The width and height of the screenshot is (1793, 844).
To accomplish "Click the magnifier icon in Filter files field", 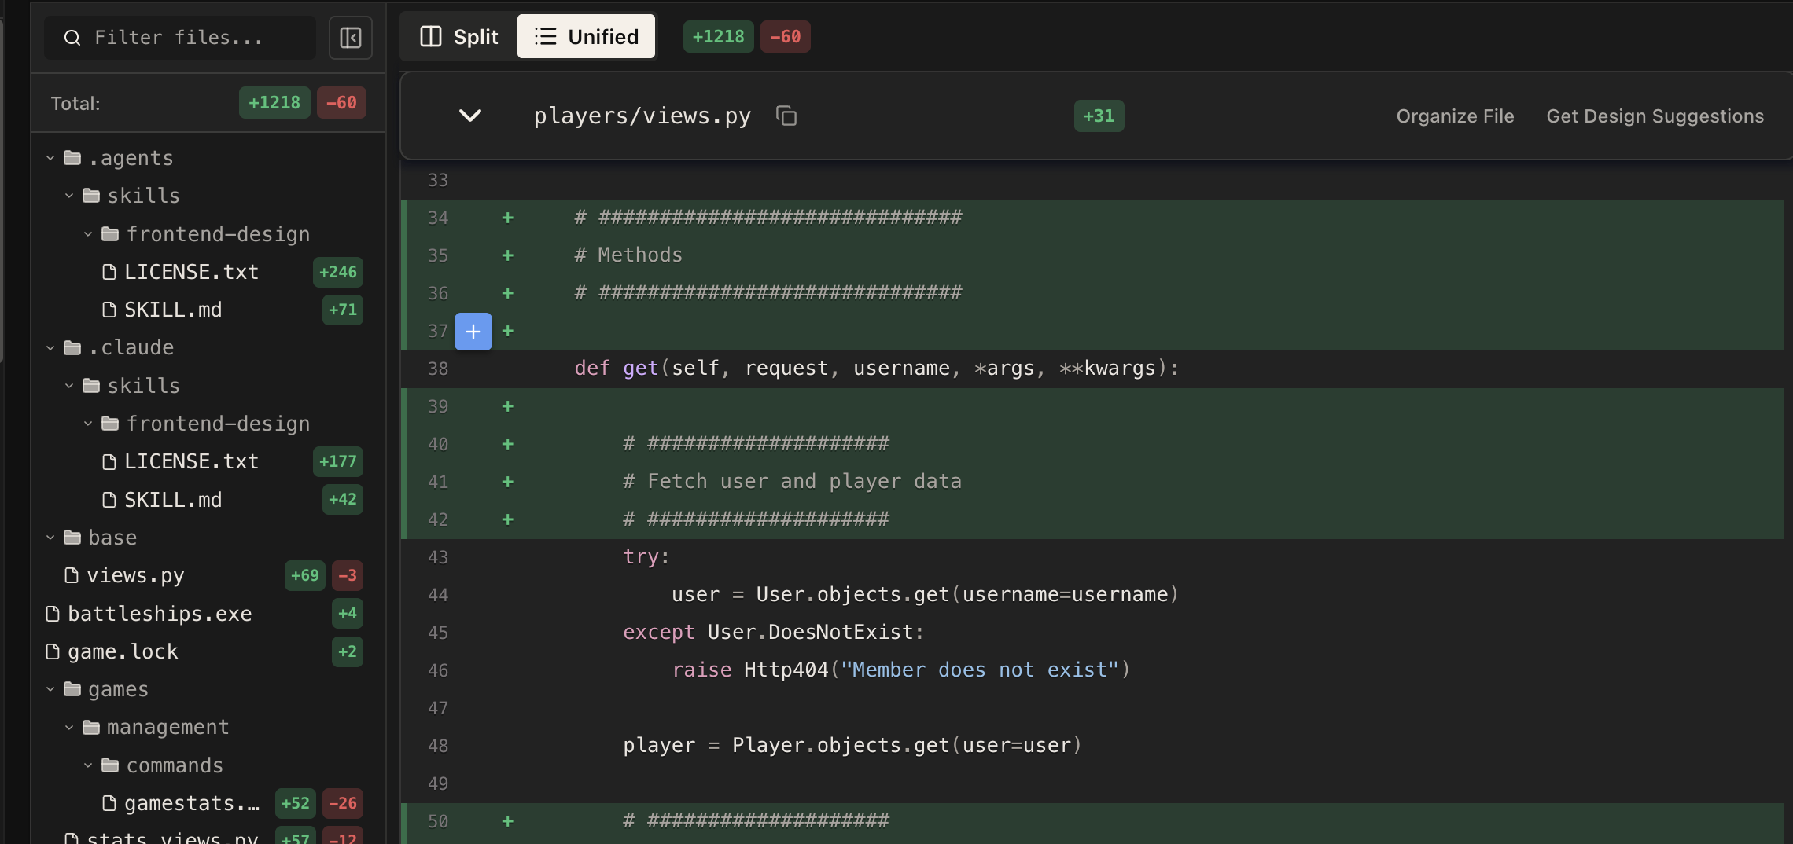I will pos(72,37).
